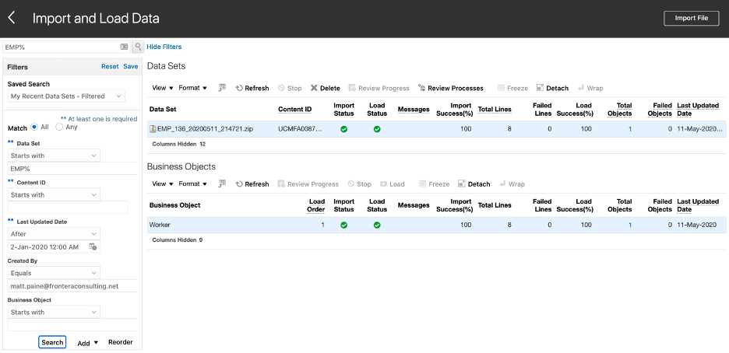The width and height of the screenshot is (729, 353).
Task: Click the Reorder button
Action: [121, 342]
